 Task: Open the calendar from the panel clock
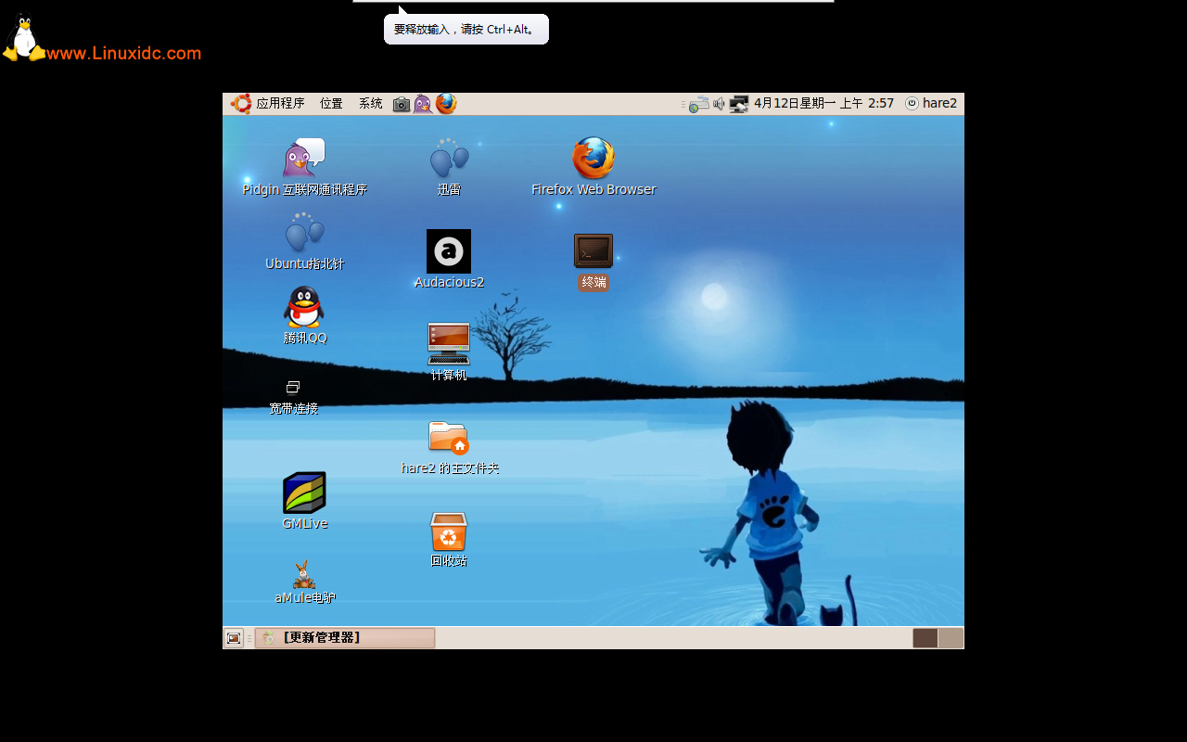point(821,103)
